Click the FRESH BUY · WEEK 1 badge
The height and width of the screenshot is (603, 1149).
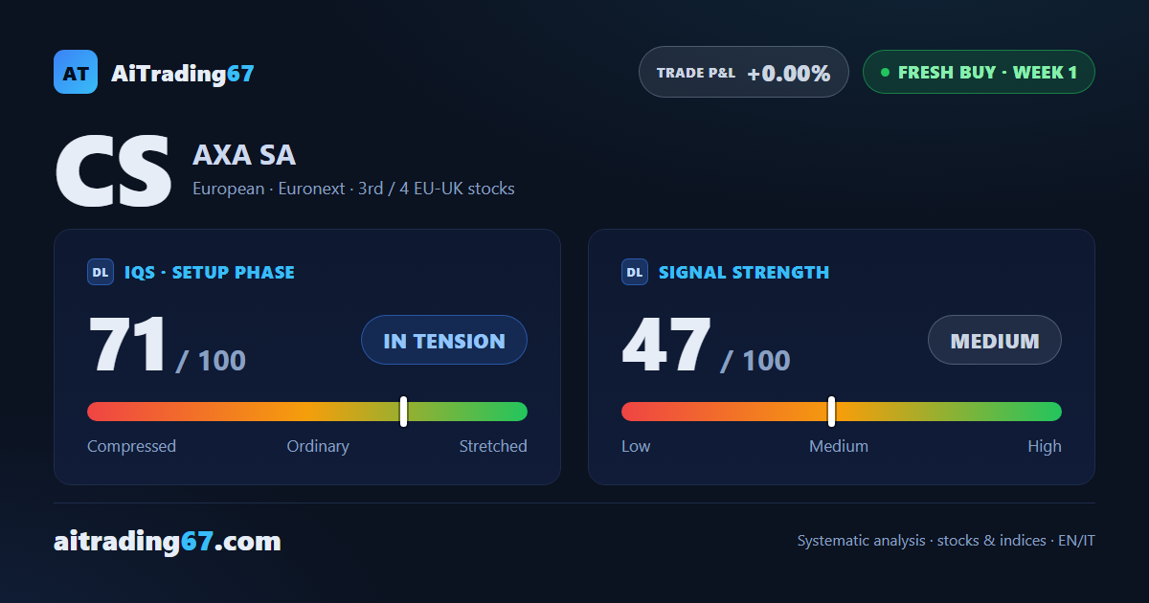click(979, 72)
